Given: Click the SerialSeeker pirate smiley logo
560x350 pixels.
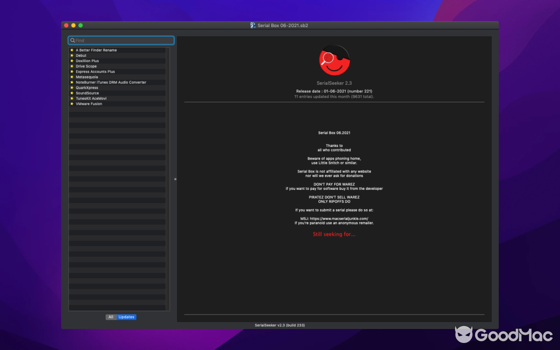Looking at the screenshot, I should tap(334, 60).
